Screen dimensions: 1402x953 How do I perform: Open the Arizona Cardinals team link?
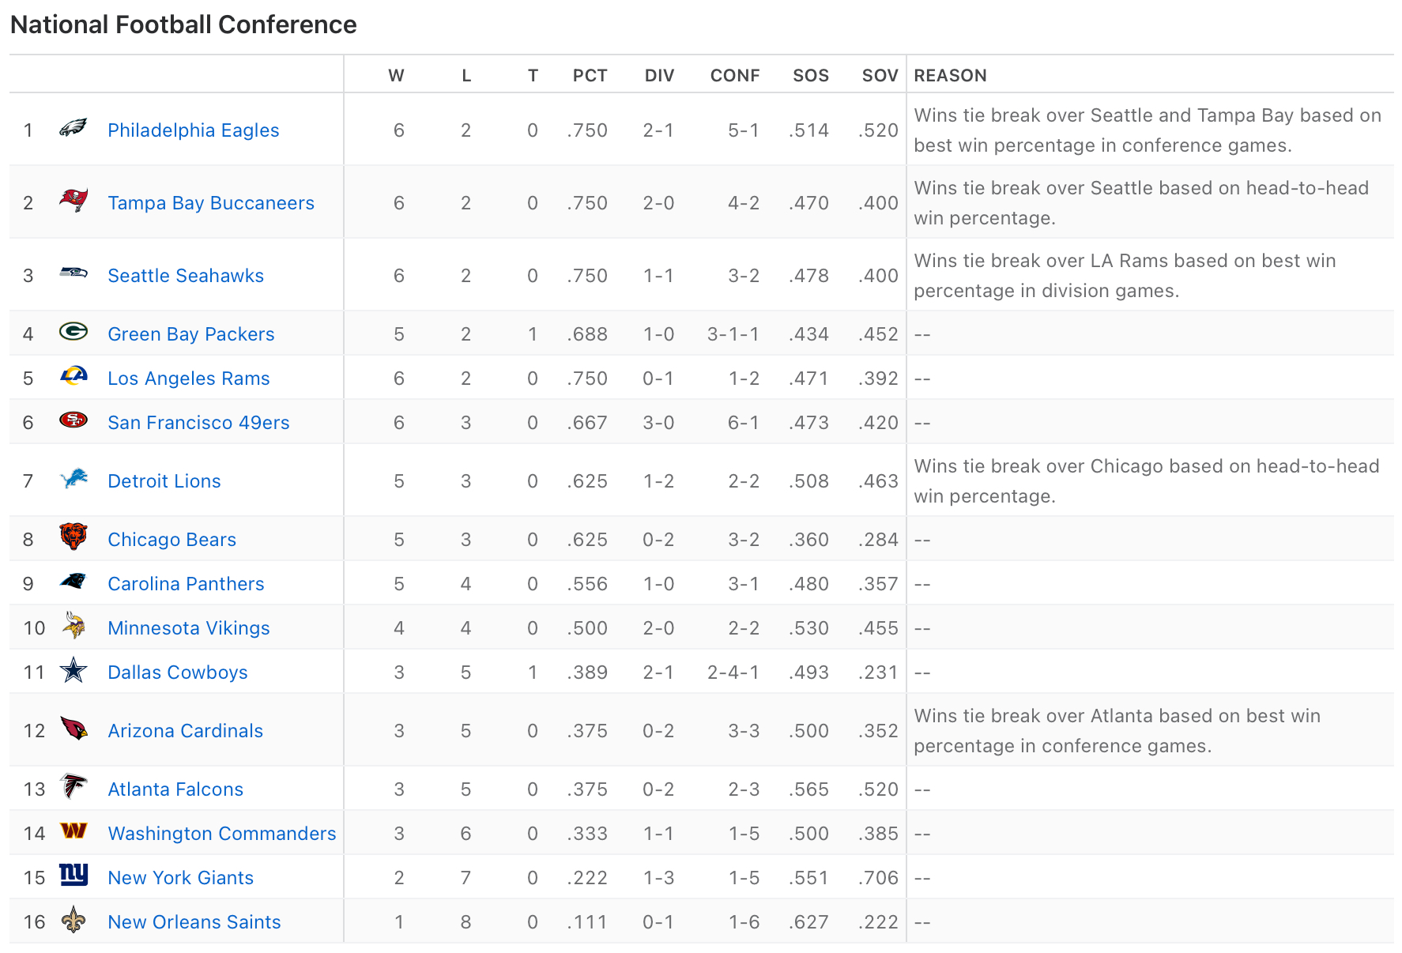[x=185, y=731]
